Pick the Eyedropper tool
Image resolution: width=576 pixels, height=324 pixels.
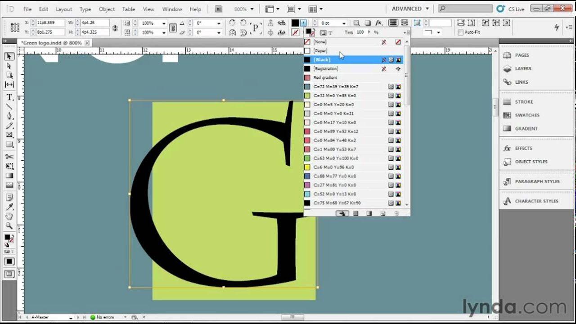click(x=9, y=207)
